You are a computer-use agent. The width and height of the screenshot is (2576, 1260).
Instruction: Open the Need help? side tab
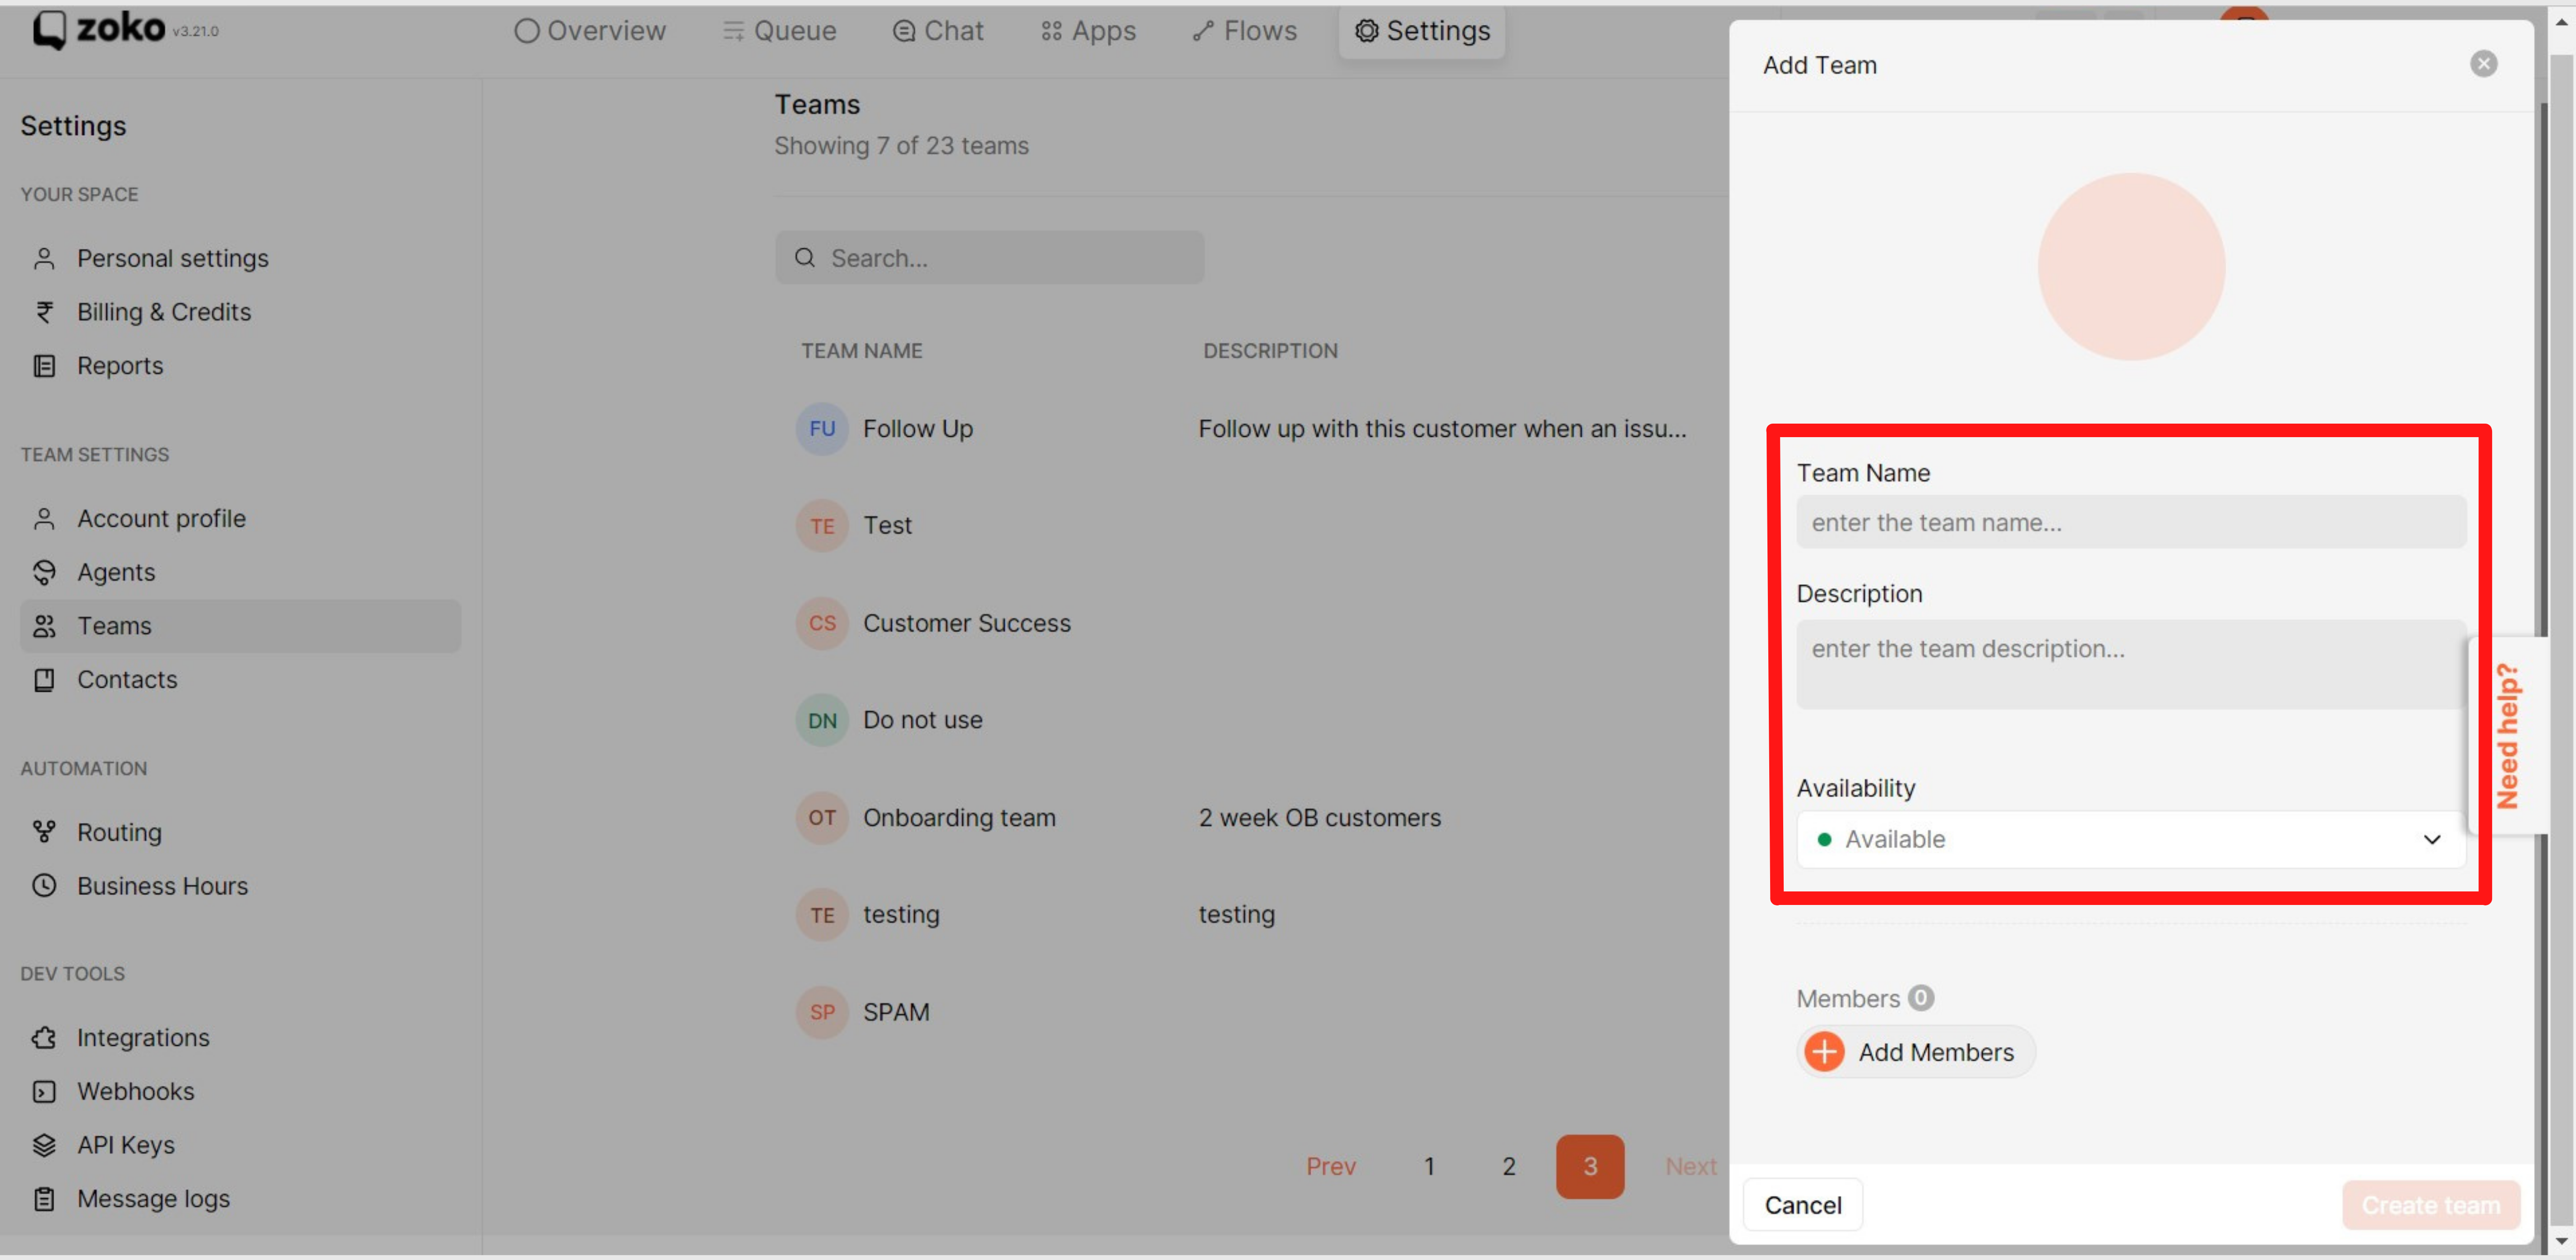[x=2507, y=735]
